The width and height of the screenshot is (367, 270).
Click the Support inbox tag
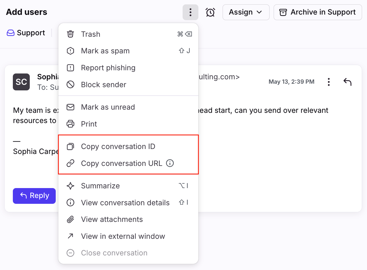click(x=26, y=33)
